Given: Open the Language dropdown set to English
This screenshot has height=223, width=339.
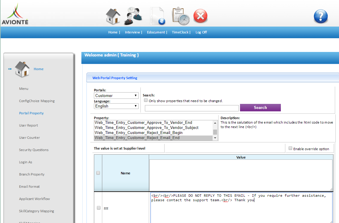Looking at the screenshot, I should coord(116,106).
